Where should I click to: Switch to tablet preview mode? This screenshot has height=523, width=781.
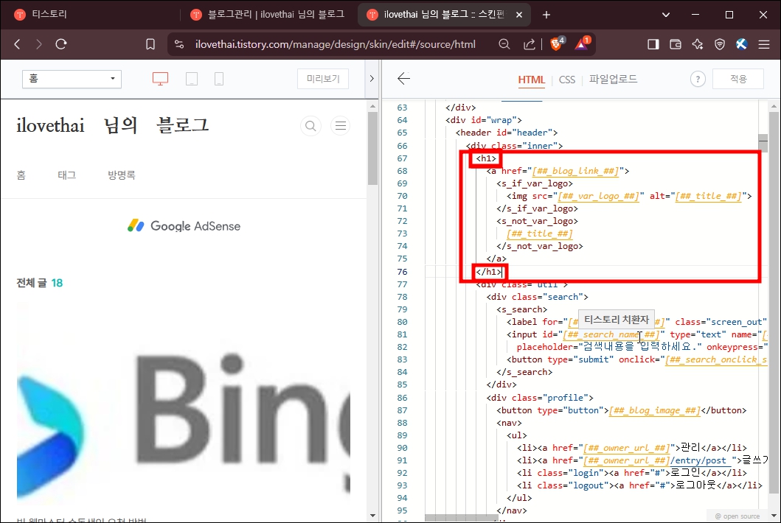[x=191, y=79]
